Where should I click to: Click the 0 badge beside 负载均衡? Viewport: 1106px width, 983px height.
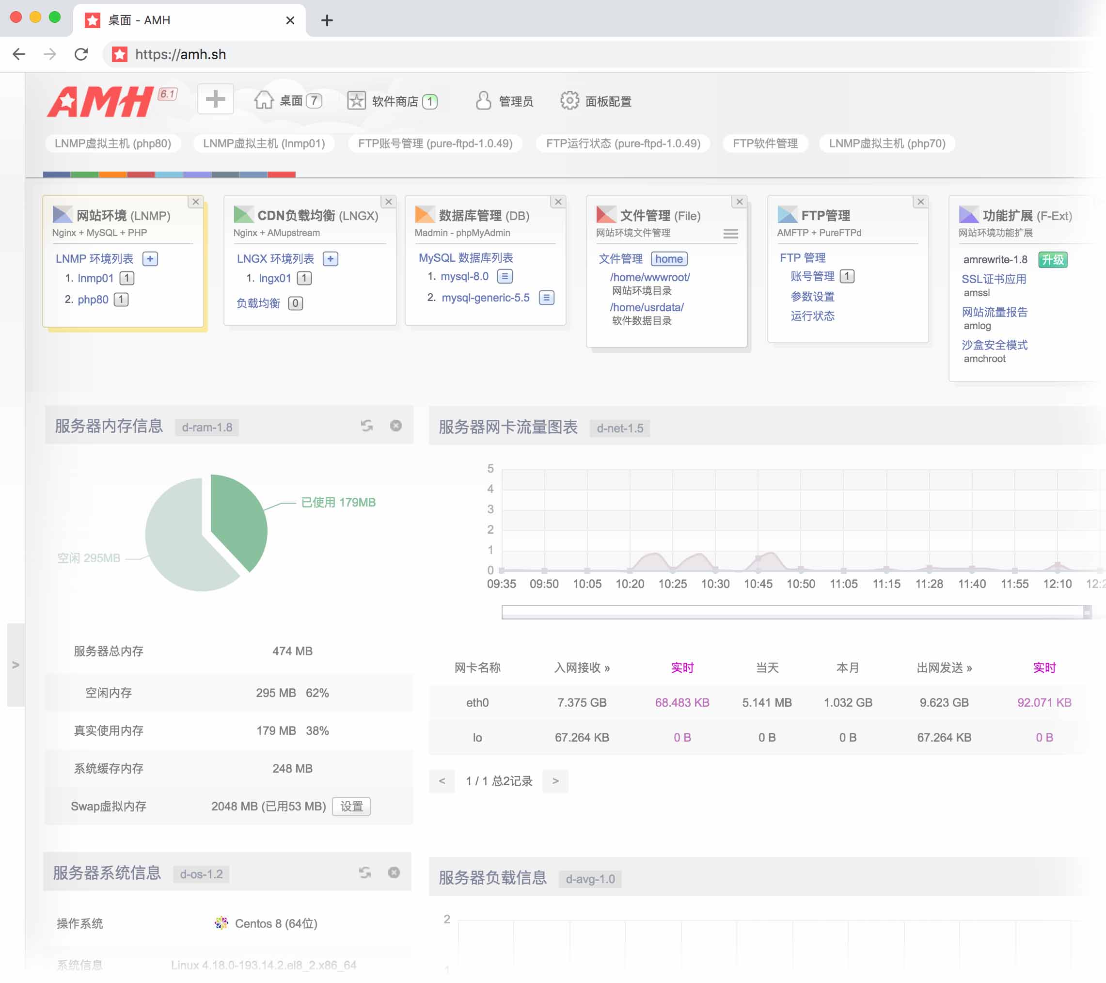point(296,303)
